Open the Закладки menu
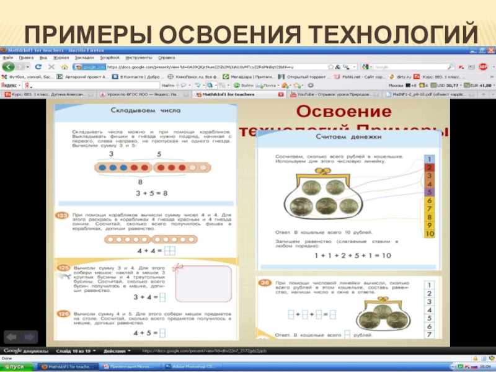 point(84,57)
